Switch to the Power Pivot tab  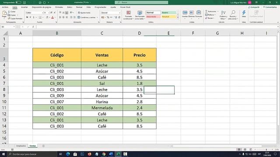125,7
